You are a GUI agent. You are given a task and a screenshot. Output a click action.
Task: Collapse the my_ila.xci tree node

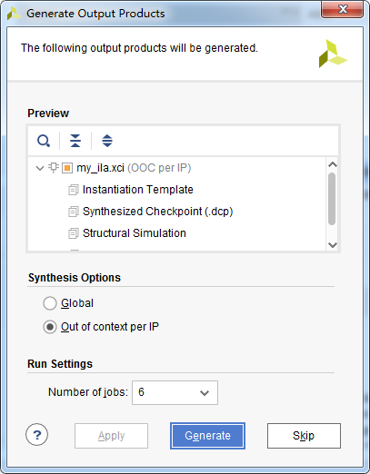[x=40, y=168]
